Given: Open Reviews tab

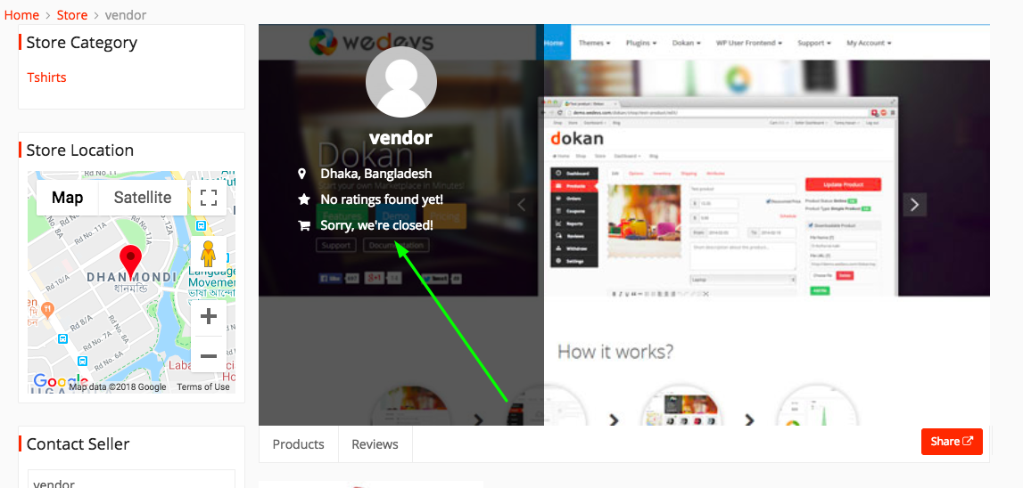Looking at the screenshot, I should [375, 444].
